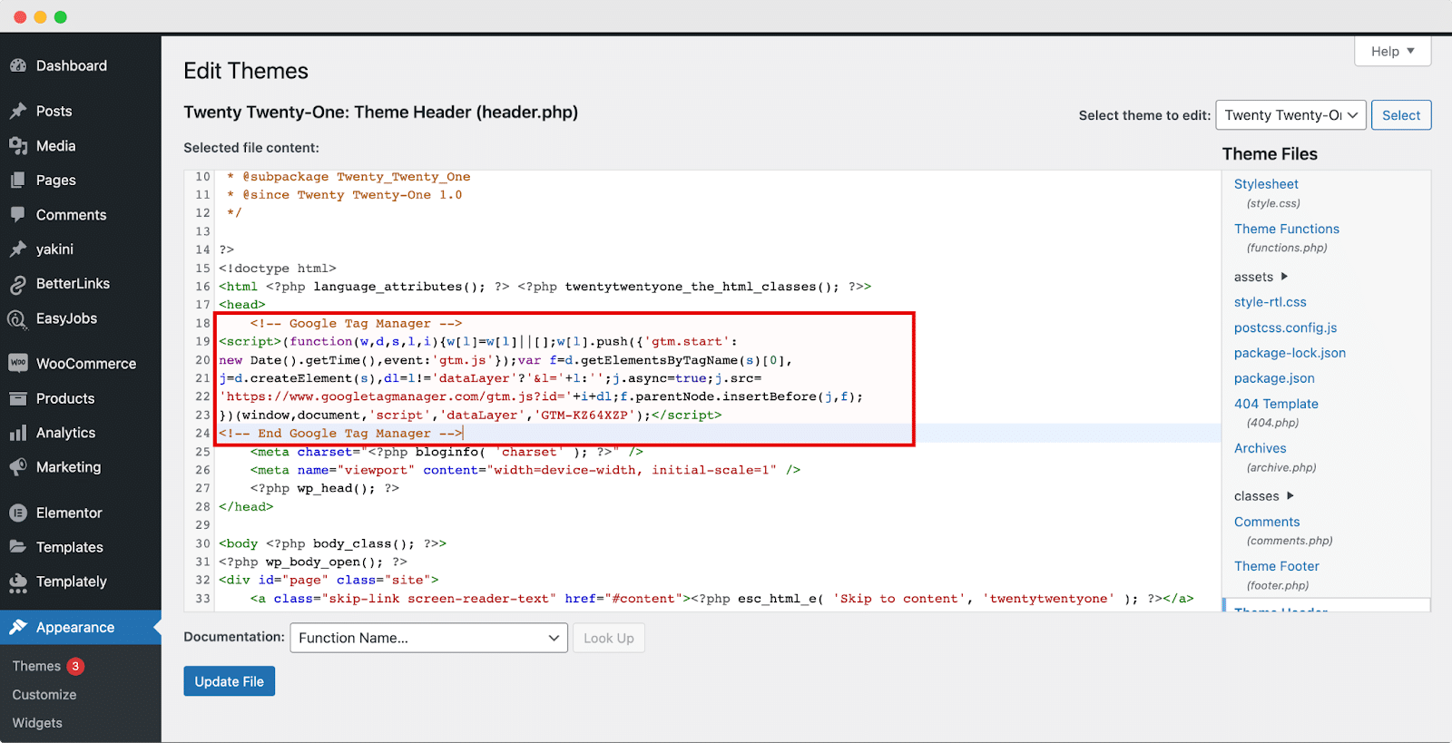Click code line 28 closing head tag
The width and height of the screenshot is (1452, 743).
tap(246, 506)
